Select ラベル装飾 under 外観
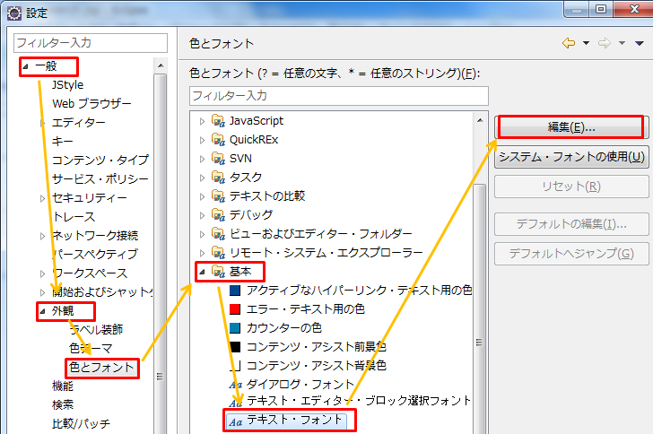The width and height of the screenshot is (653, 434). [96, 329]
